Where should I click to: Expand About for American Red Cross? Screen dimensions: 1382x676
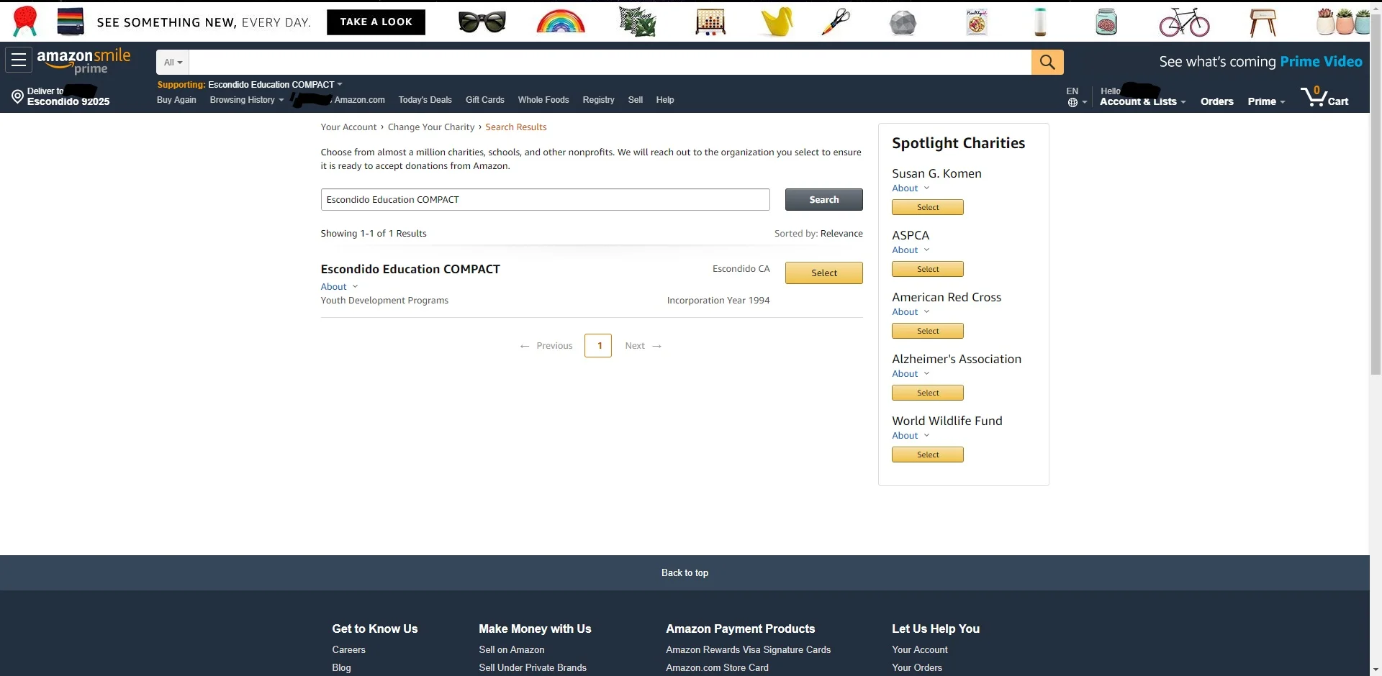click(911, 312)
